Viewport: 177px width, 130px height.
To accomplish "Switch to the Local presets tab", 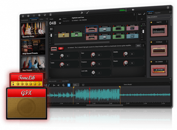I will click(x=24, y=20).
